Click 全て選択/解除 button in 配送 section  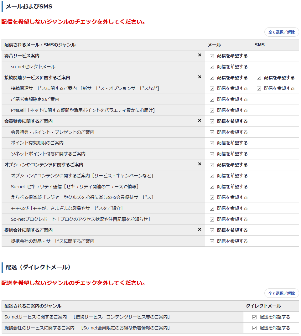tap(282, 293)
